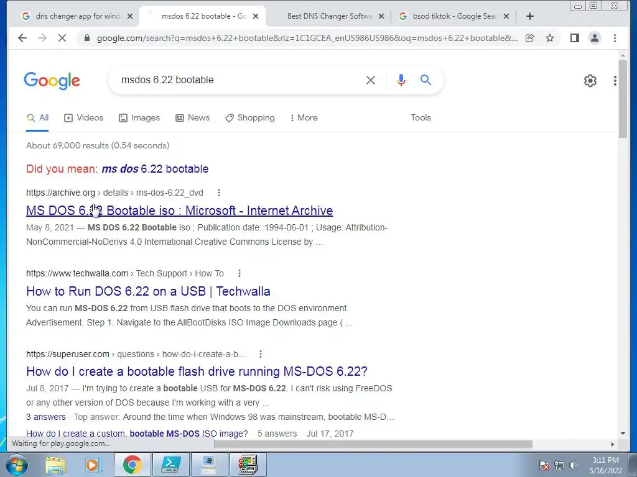
Task: Switch to Videos results
Action: pos(84,117)
